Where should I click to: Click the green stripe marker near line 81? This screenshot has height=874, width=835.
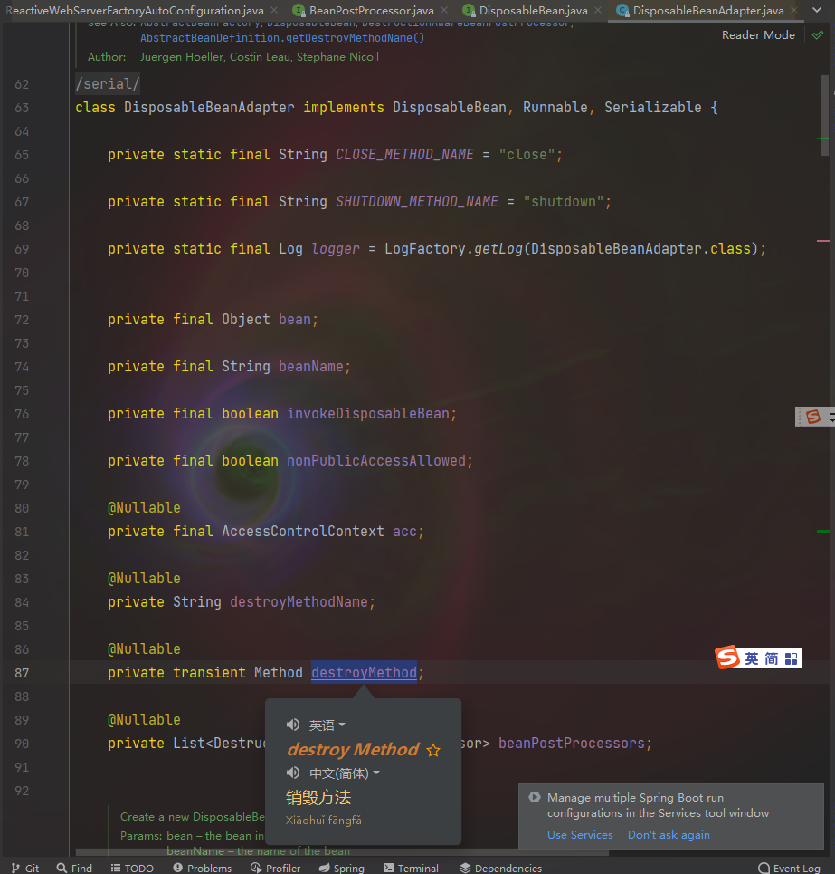tap(822, 532)
